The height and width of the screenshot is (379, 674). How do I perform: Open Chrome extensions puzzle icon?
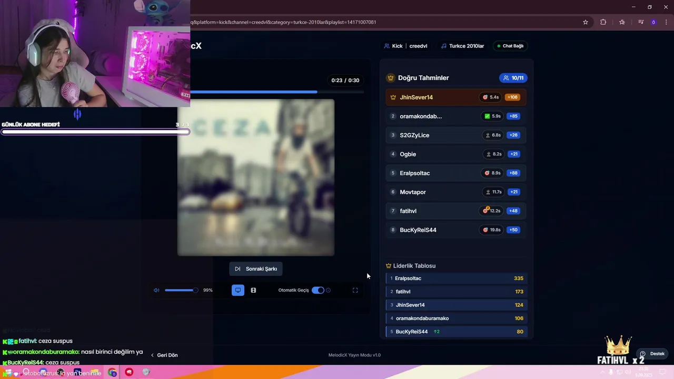pos(603,22)
